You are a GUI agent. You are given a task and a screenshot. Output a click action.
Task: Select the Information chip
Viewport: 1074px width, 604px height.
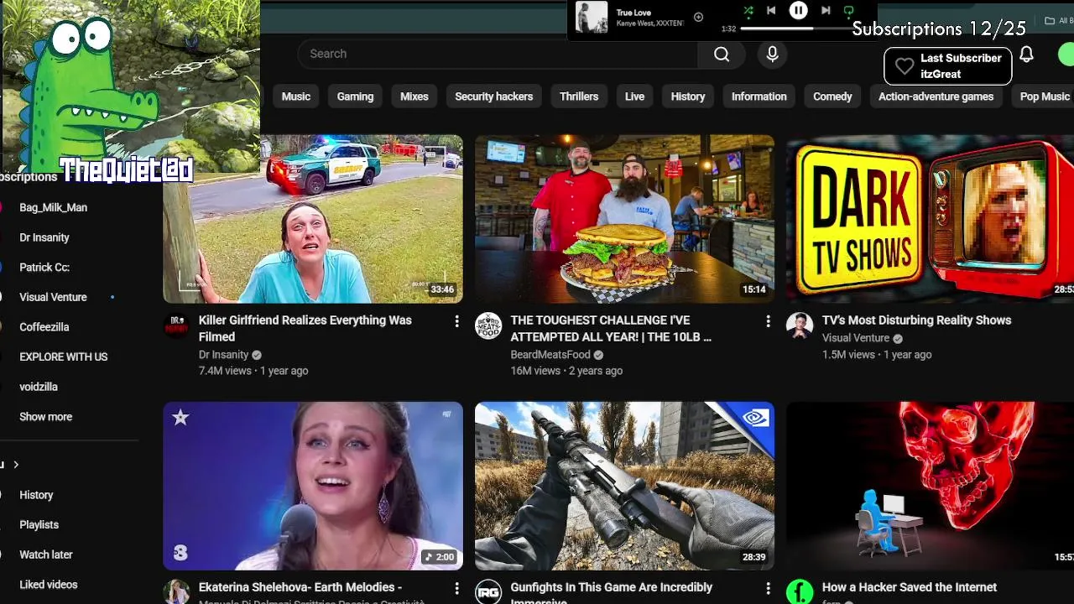(759, 96)
